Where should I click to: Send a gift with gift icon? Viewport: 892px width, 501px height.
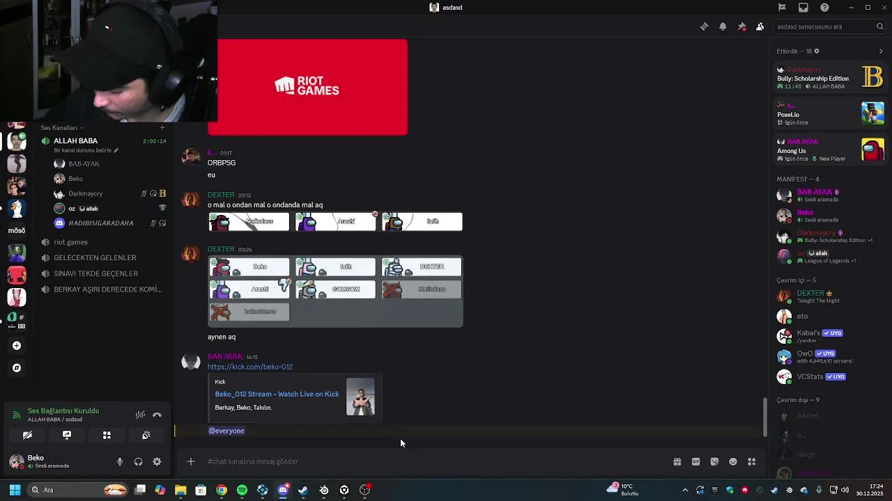pyautogui.click(x=677, y=461)
